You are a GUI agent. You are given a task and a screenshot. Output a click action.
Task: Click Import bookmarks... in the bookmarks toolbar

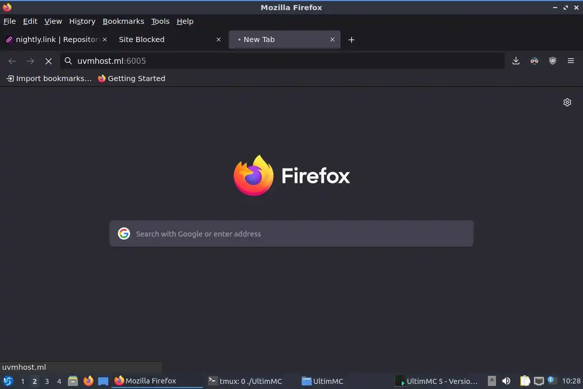pyautogui.click(x=49, y=79)
